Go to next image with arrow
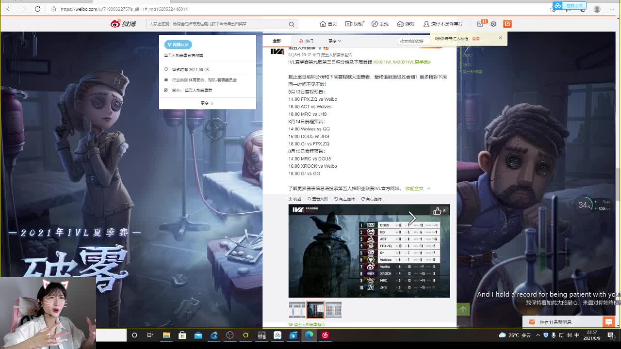This screenshot has width=621, height=349. coord(412,218)
